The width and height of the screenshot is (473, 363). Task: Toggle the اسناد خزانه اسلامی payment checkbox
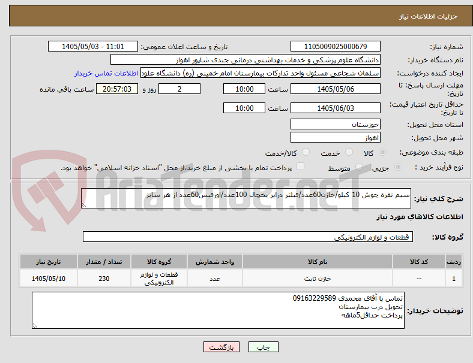point(301,167)
